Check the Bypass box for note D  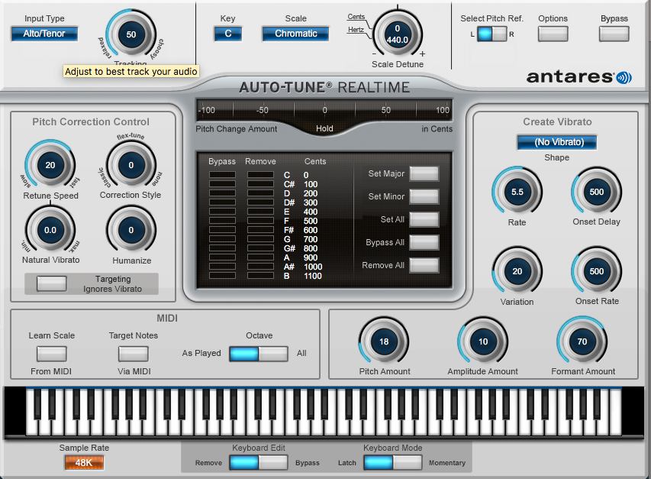point(223,193)
